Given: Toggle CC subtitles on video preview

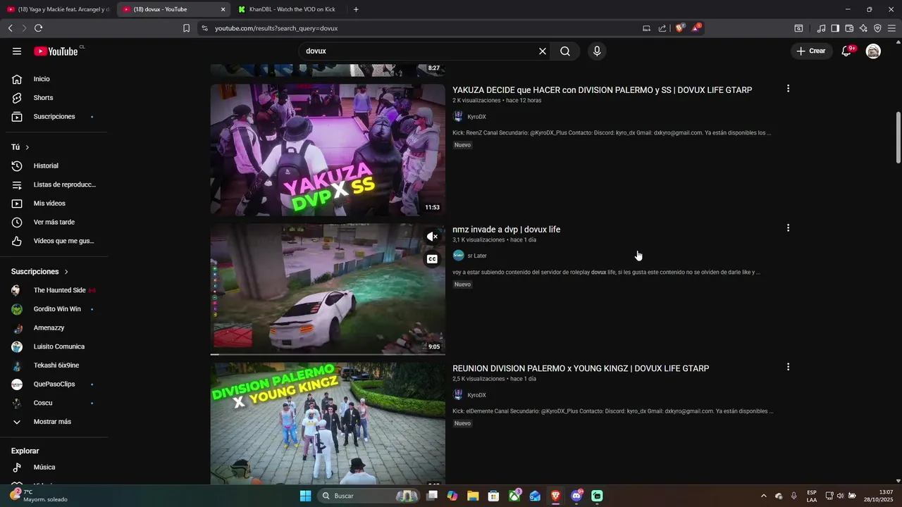Looking at the screenshot, I should click(432, 259).
